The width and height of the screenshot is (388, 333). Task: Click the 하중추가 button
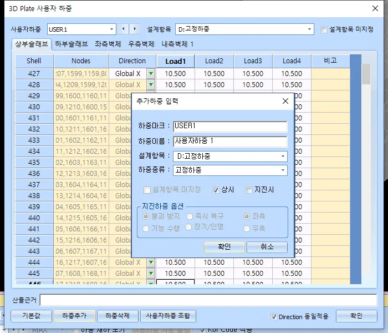74,316
